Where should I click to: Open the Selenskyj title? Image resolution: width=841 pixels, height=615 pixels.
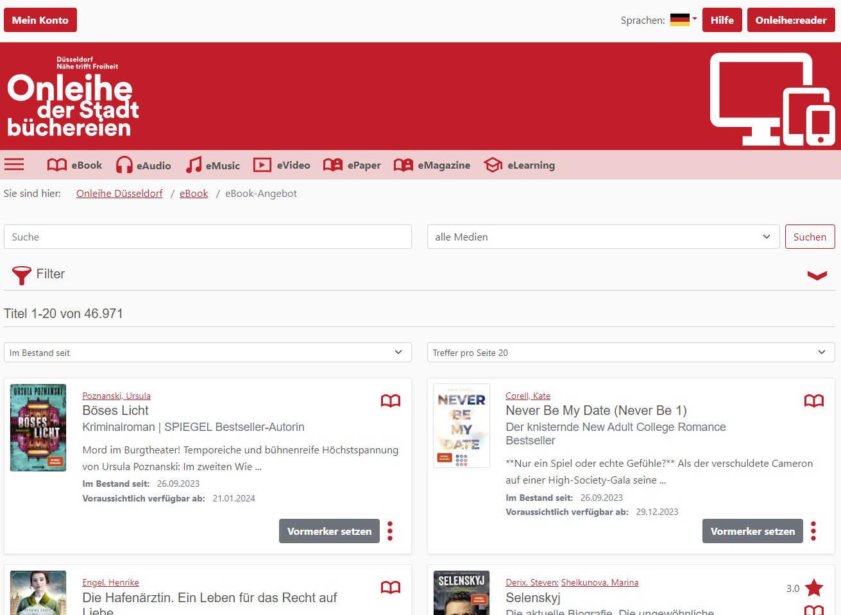coord(533,598)
